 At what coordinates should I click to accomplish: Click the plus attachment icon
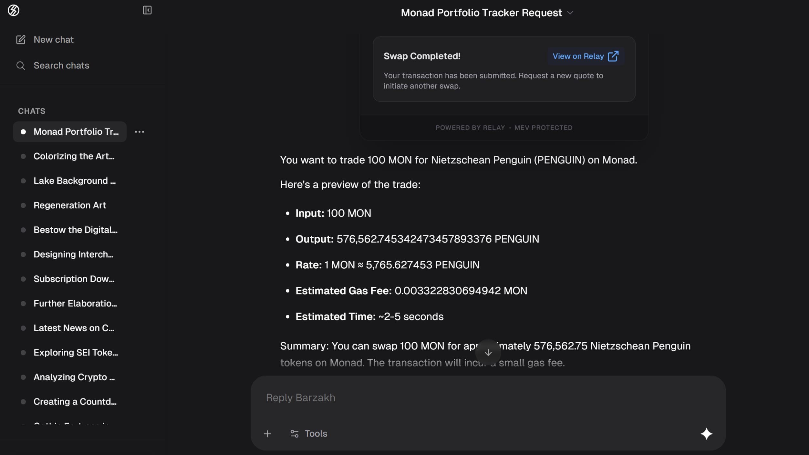click(x=267, y=434)
